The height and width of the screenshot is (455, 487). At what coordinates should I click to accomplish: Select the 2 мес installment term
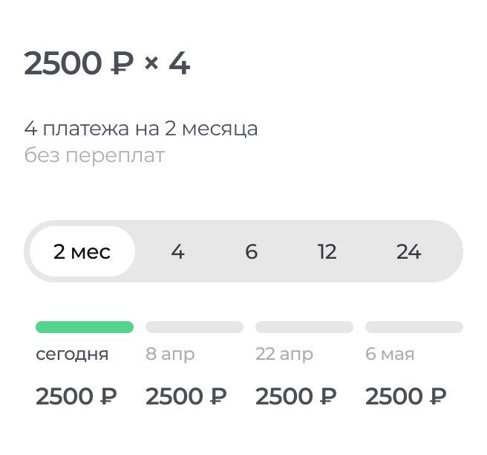82,252
